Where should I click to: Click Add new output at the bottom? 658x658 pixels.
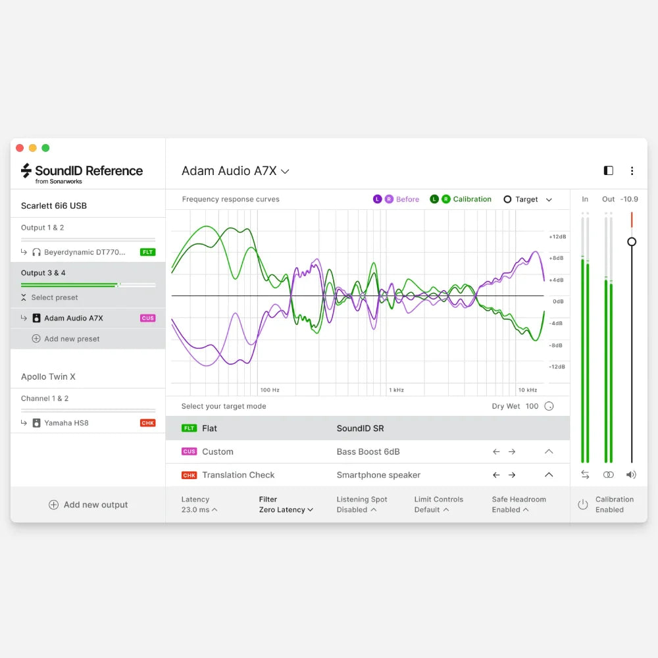pos(88,504)
